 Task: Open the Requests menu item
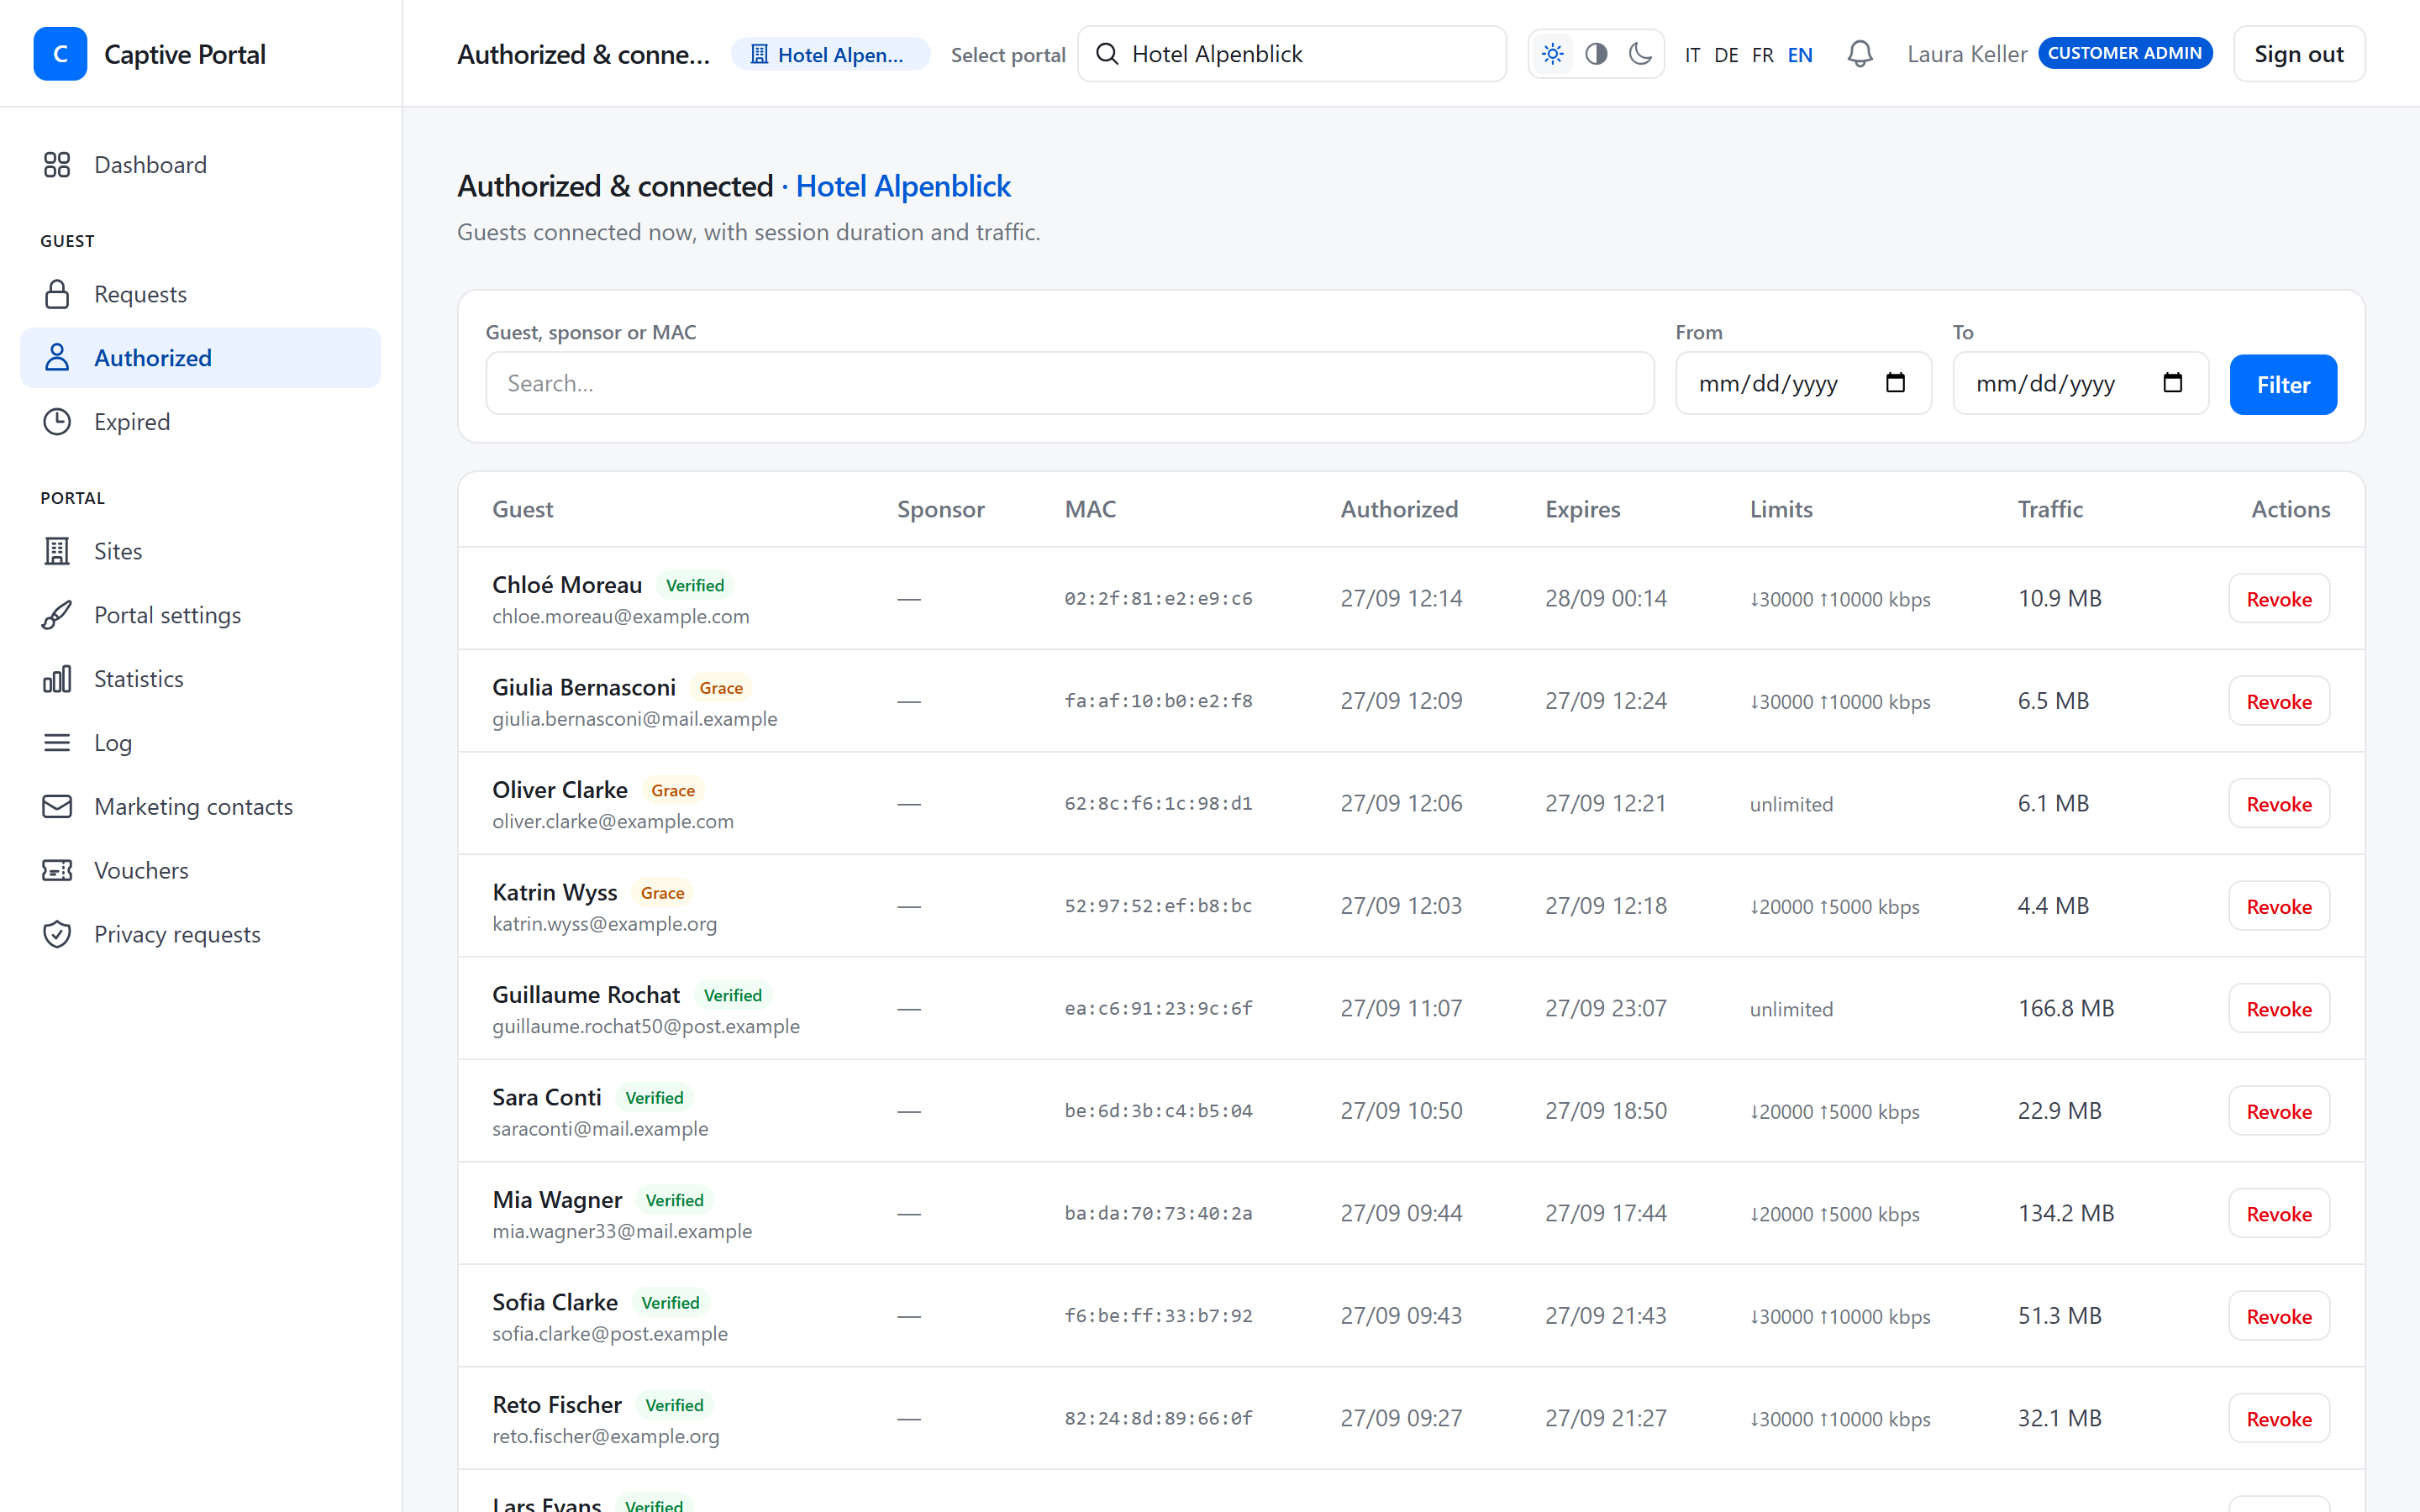[x=201, y=294]
